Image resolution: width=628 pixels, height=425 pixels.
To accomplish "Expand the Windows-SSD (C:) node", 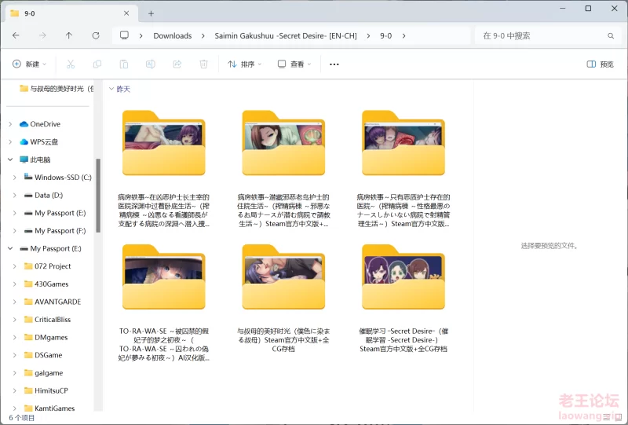I will point(15,178).
